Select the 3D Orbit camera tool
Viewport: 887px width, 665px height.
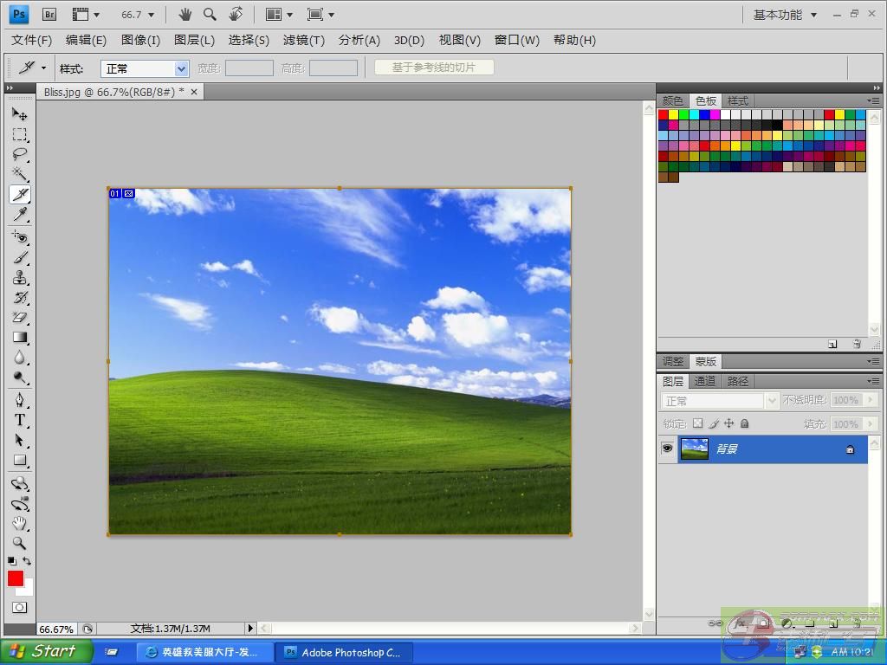pos(20,503)
